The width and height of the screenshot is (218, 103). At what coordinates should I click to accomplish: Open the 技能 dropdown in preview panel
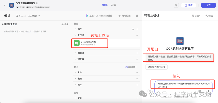point(196,16)
